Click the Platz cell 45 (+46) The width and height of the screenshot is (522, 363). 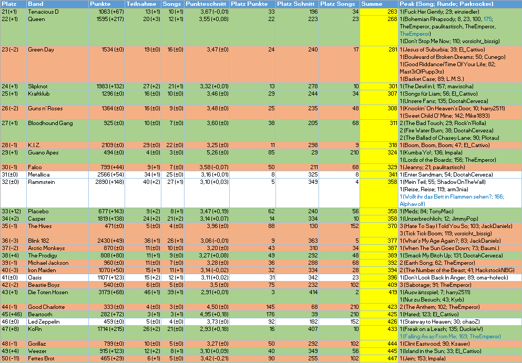[13, 314]
